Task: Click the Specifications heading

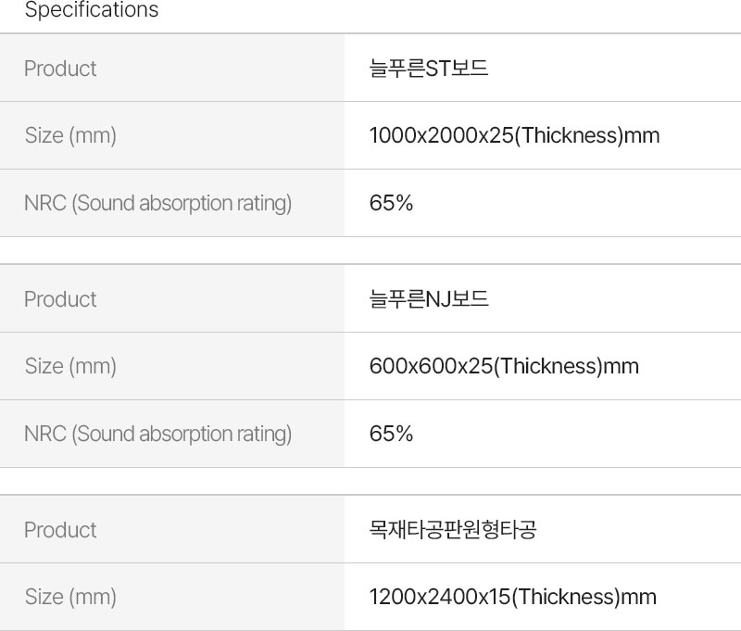Action: 91,11
